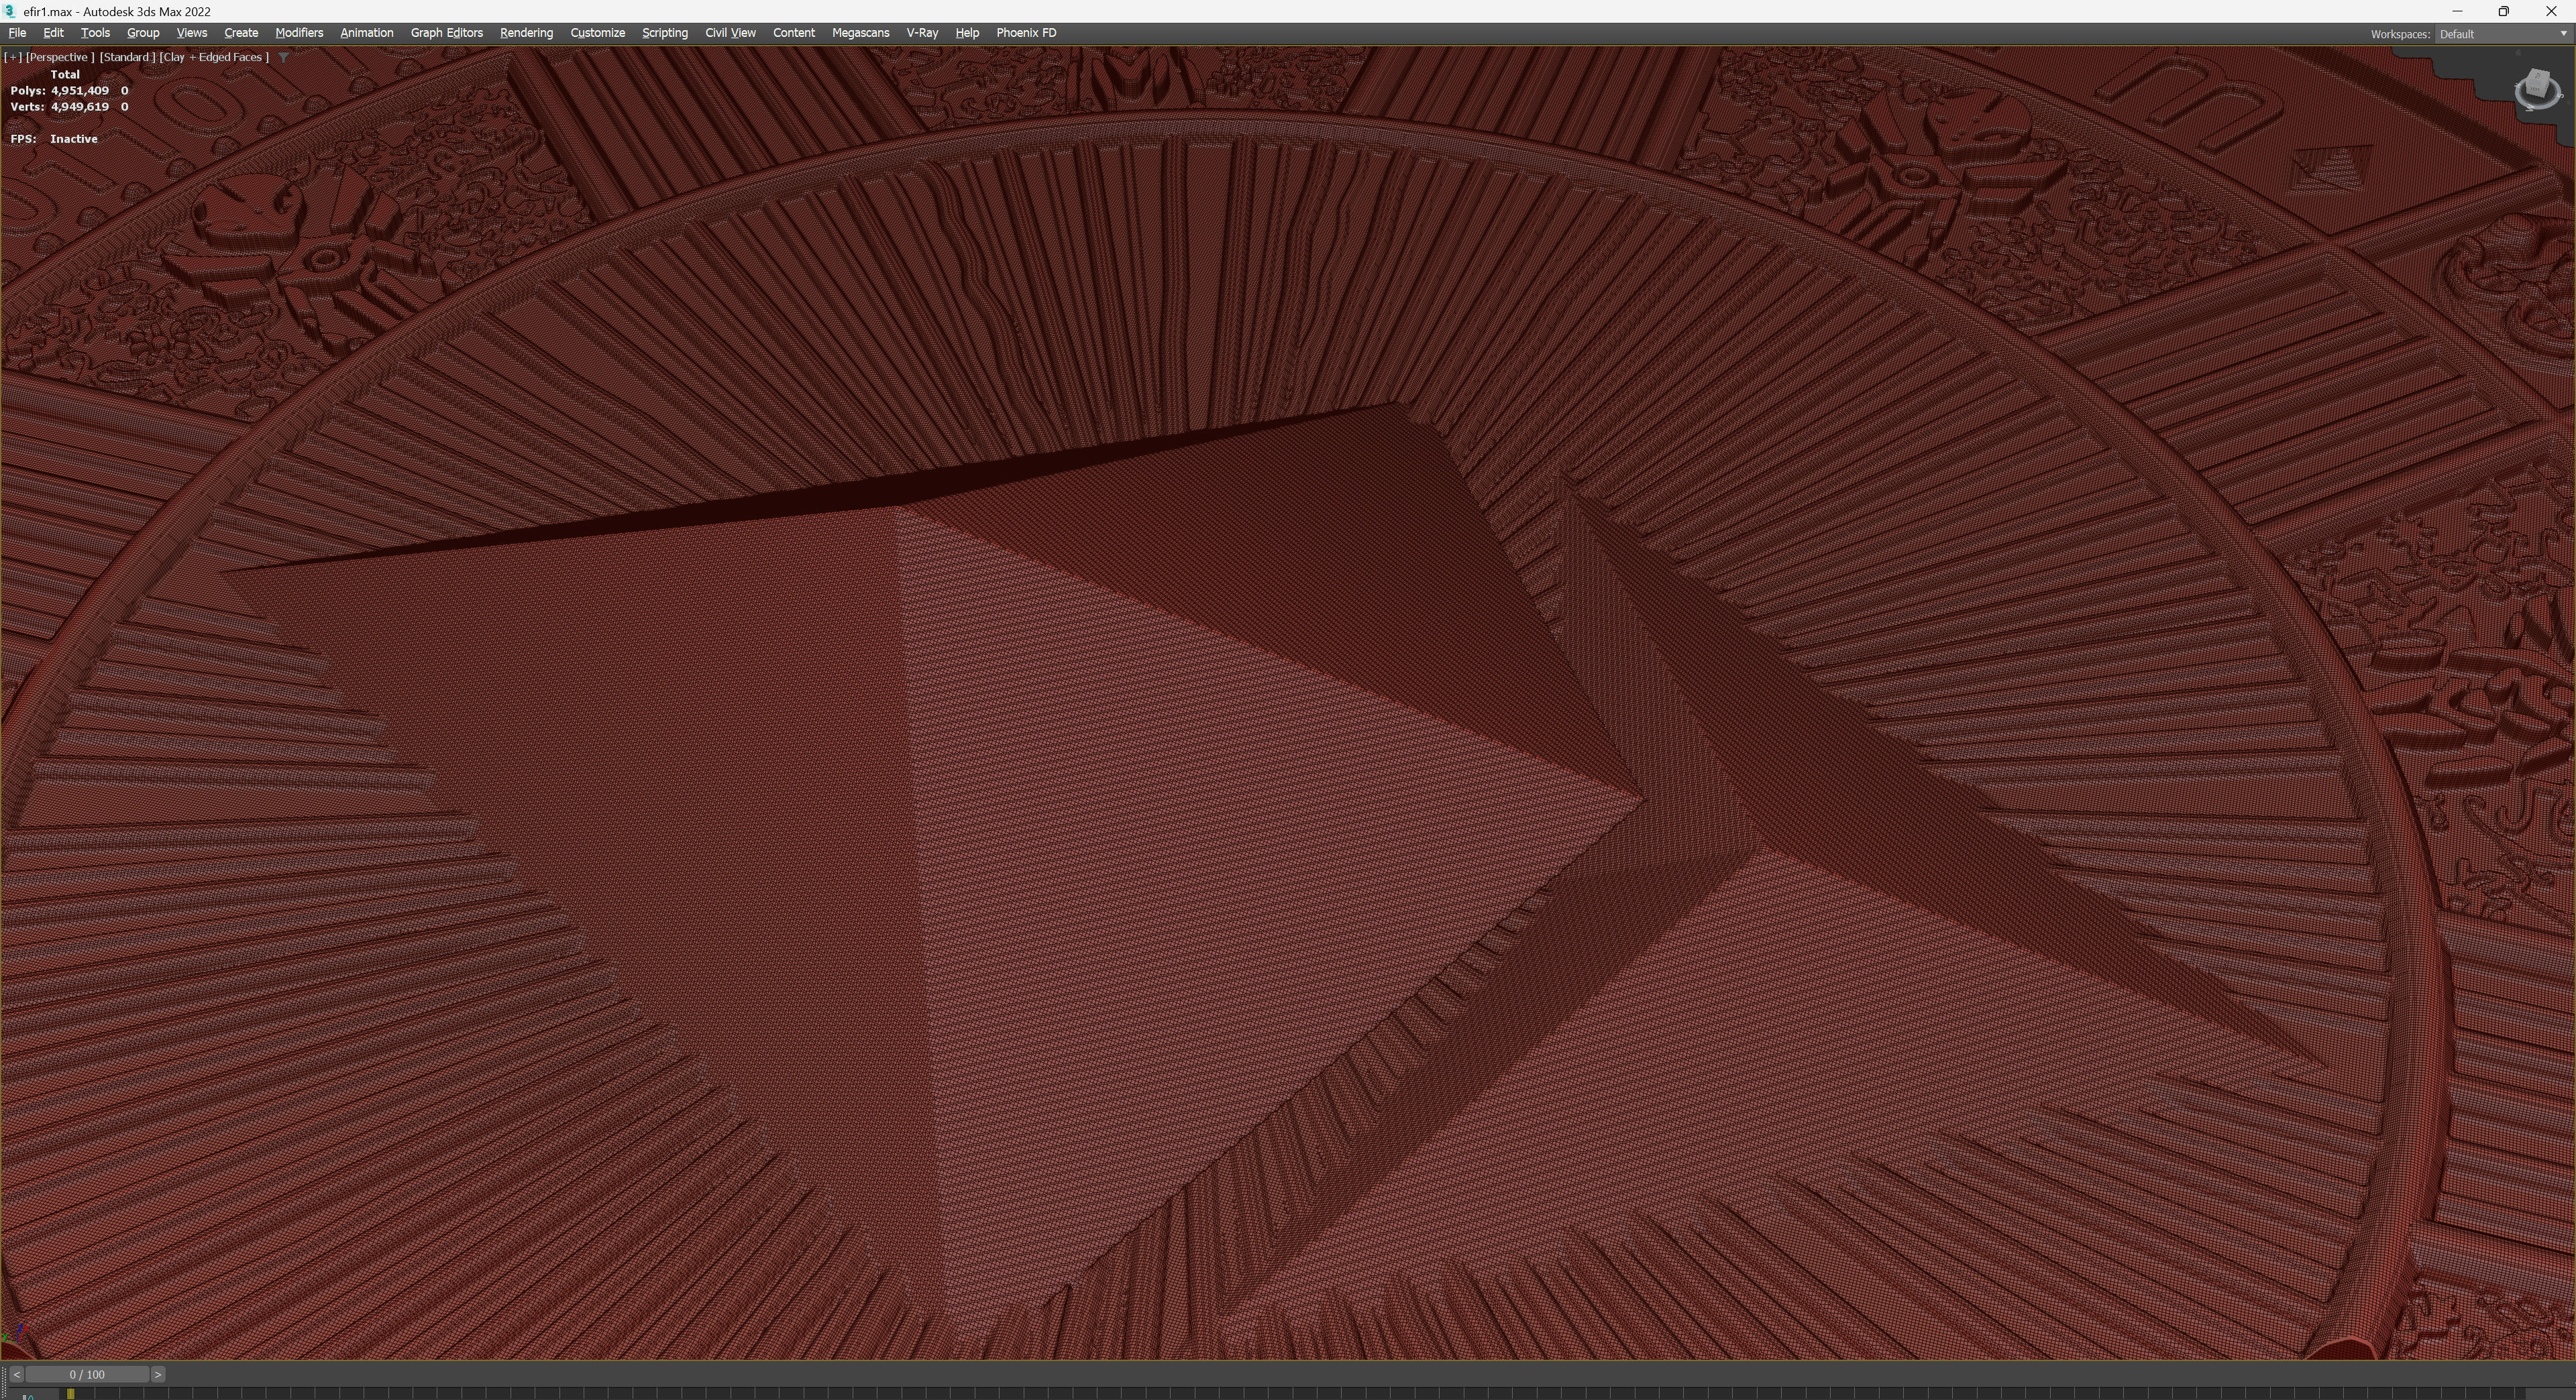Open the Rendering menu

coord(526,33)
